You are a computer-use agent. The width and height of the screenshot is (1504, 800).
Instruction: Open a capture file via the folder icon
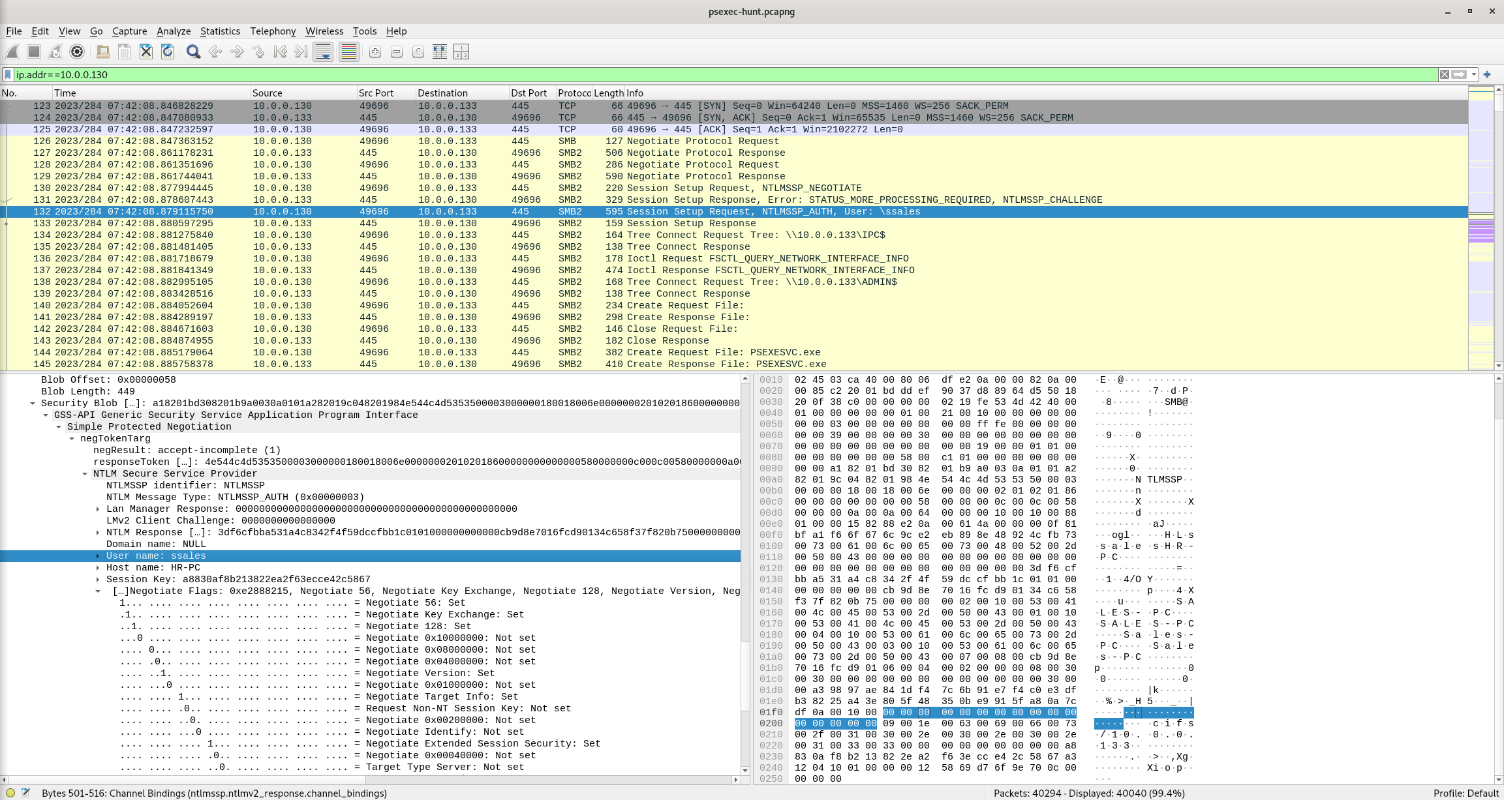[x=102, y=52]
